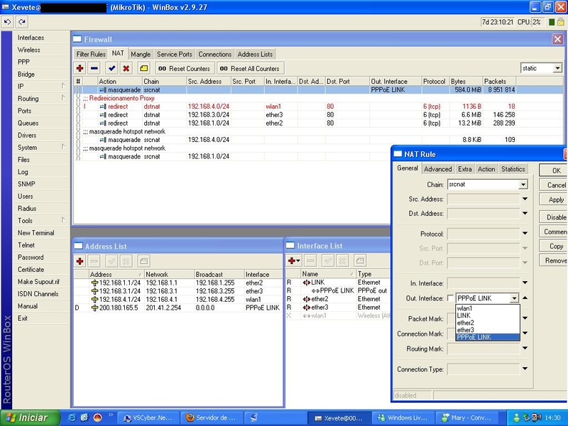
Task: Click the yellow comment icon in Firewall toolbar
Action: 143,68
